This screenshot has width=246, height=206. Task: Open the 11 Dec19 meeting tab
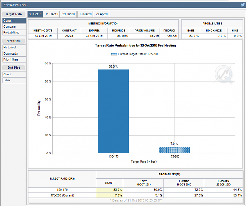[x=52, y=14]
